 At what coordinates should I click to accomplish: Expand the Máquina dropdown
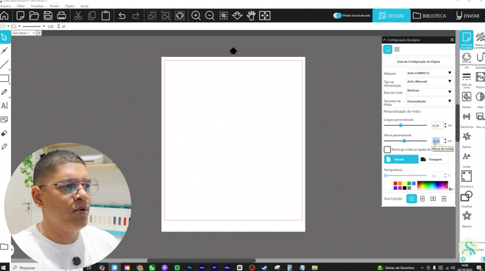coord(430,73)
